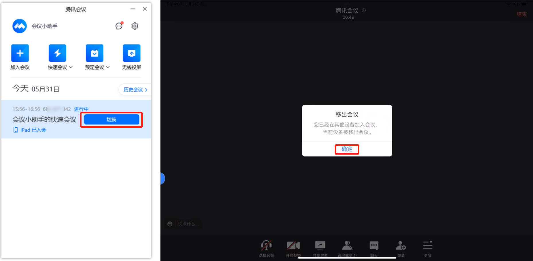Expand the 快速会议 dropdown arrow
The height and width of the screenshot is (261, 533).
[71, 67]
